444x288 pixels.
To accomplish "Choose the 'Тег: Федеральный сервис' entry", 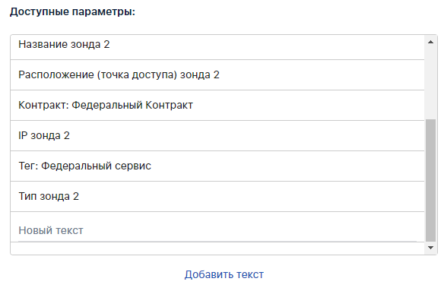I will (x=217, y=166).
